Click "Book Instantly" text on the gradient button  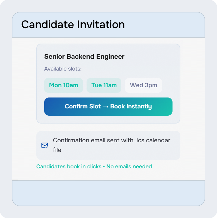[x=131, y=107]
